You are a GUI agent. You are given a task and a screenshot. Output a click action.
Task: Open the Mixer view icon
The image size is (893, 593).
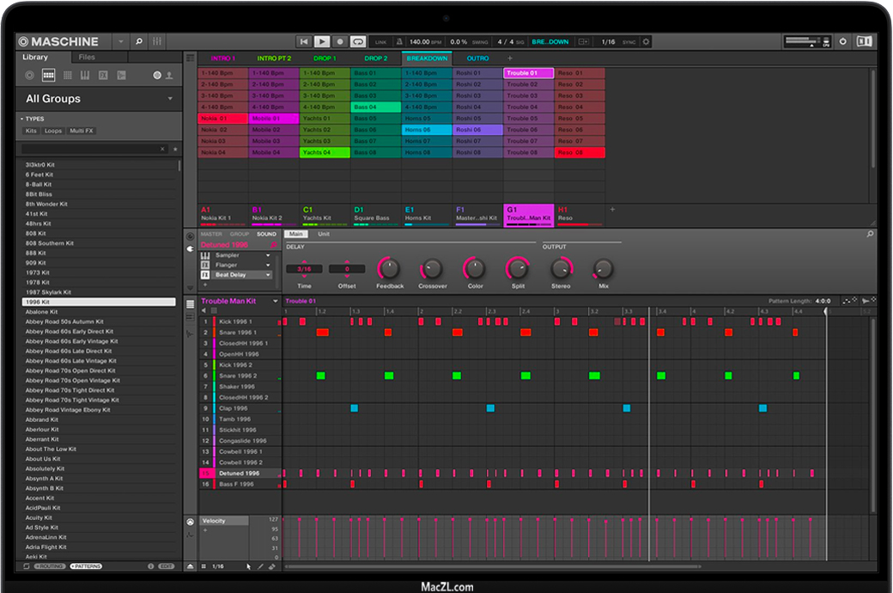157,41
